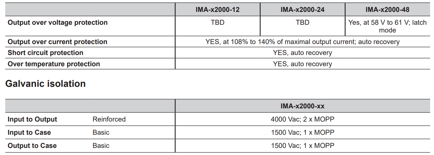Click the TBD cell under IMA-x2000-24
434x155 pixels.
(302, 23)
